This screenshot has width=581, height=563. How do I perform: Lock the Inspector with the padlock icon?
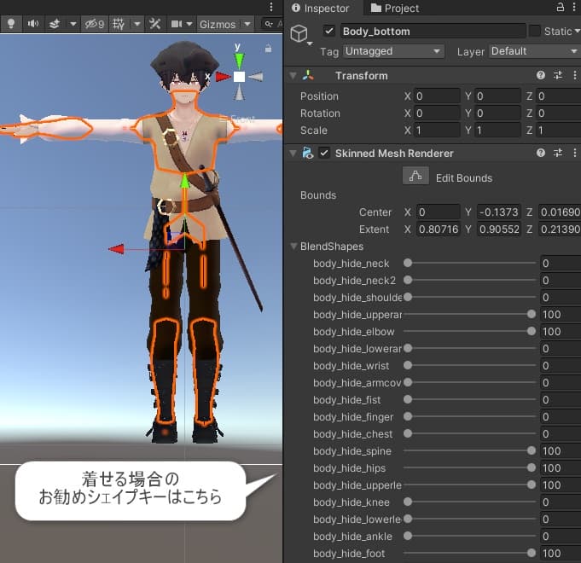(x=560, y=8)
